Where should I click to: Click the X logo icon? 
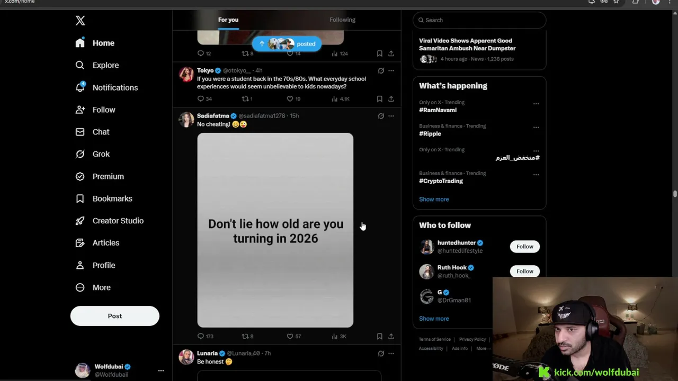[x=80, y=21]
